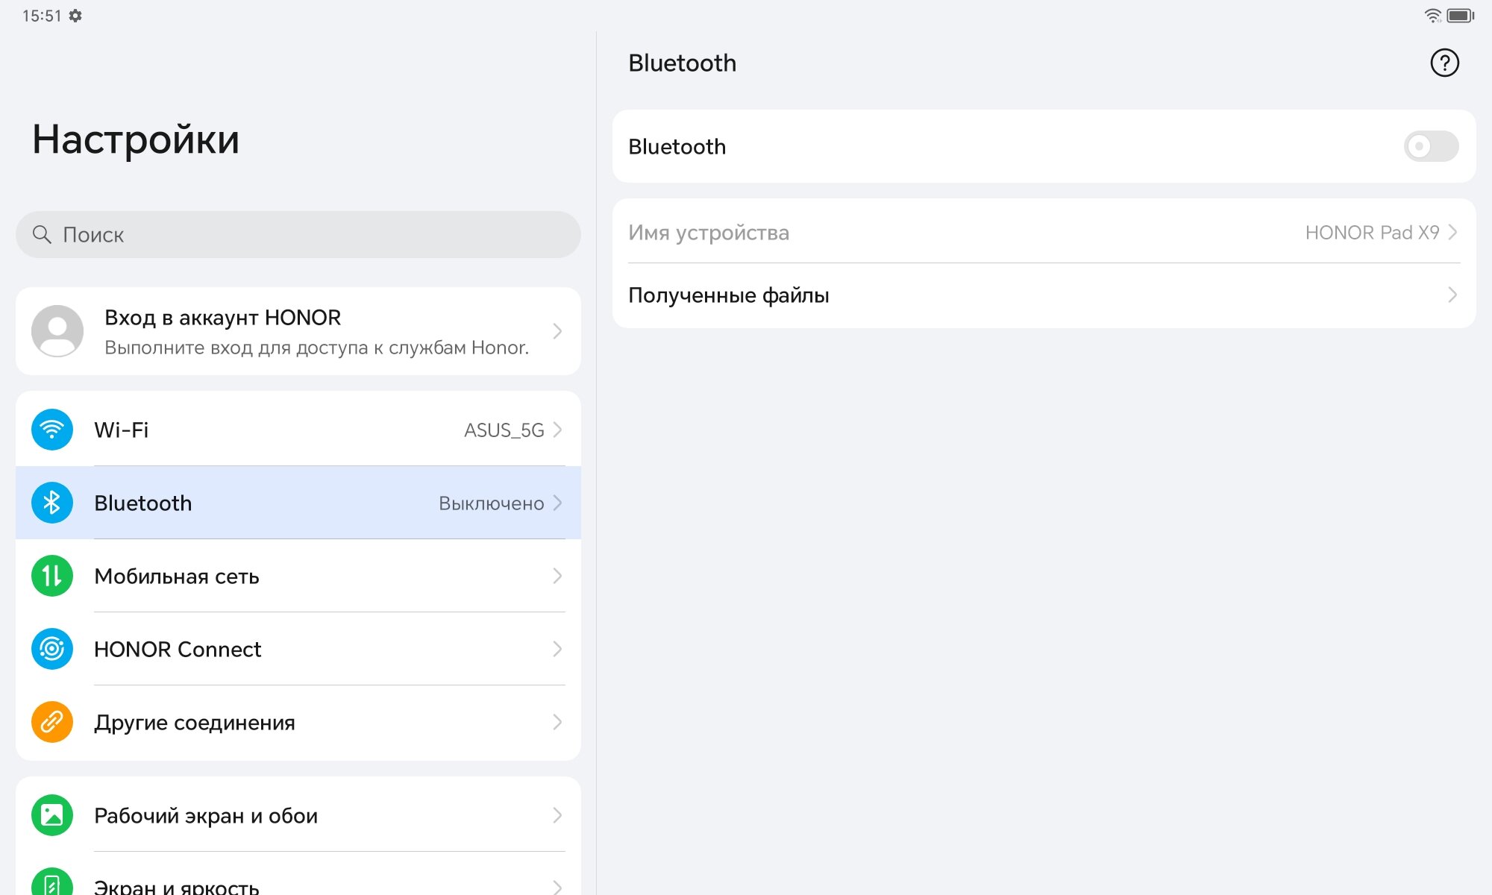Open chevron next to Выключено
This screenshot has width=1492, height=895.
557,503
